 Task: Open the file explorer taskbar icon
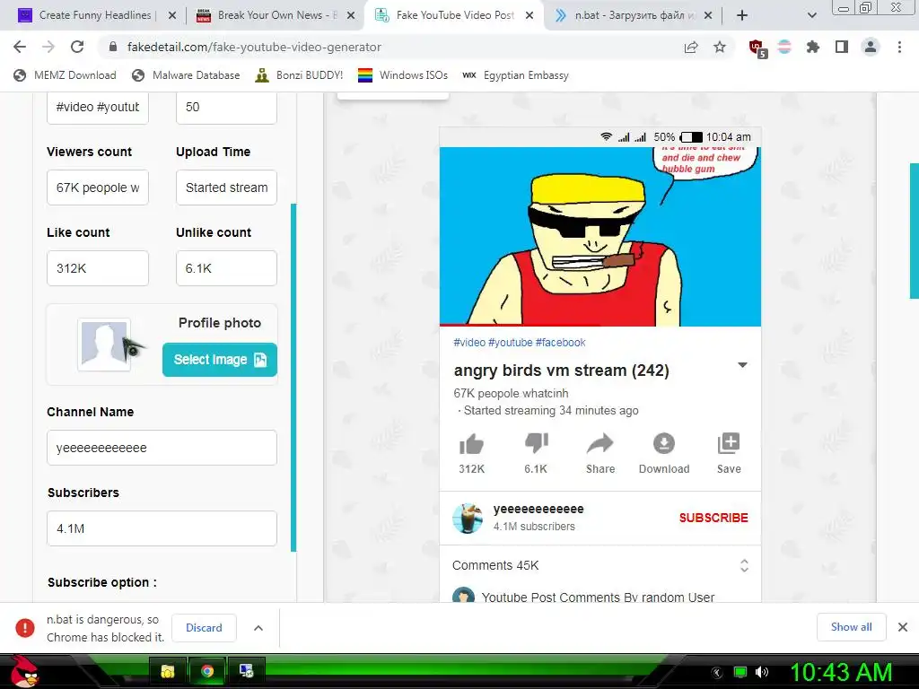click(168, 671)
